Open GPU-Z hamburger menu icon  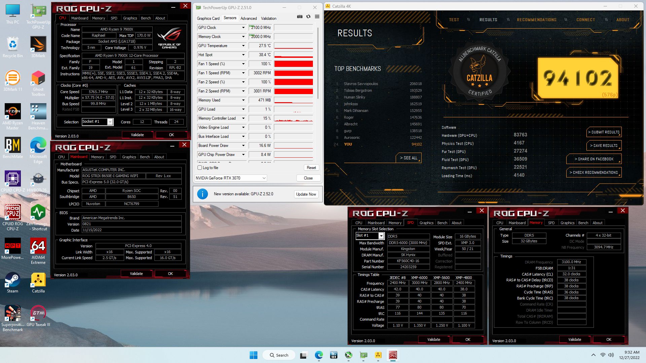click(317, 16)
